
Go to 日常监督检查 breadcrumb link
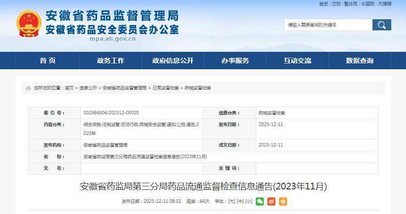tap(166, 88)
